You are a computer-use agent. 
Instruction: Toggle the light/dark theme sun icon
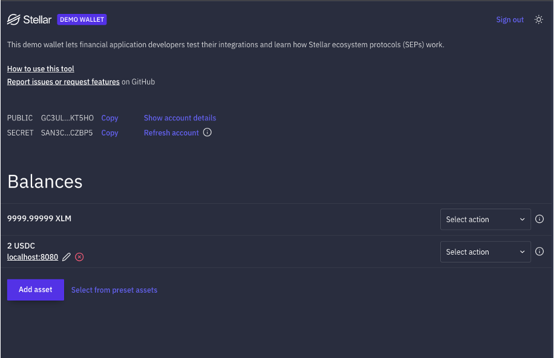[x=539, y=19]
